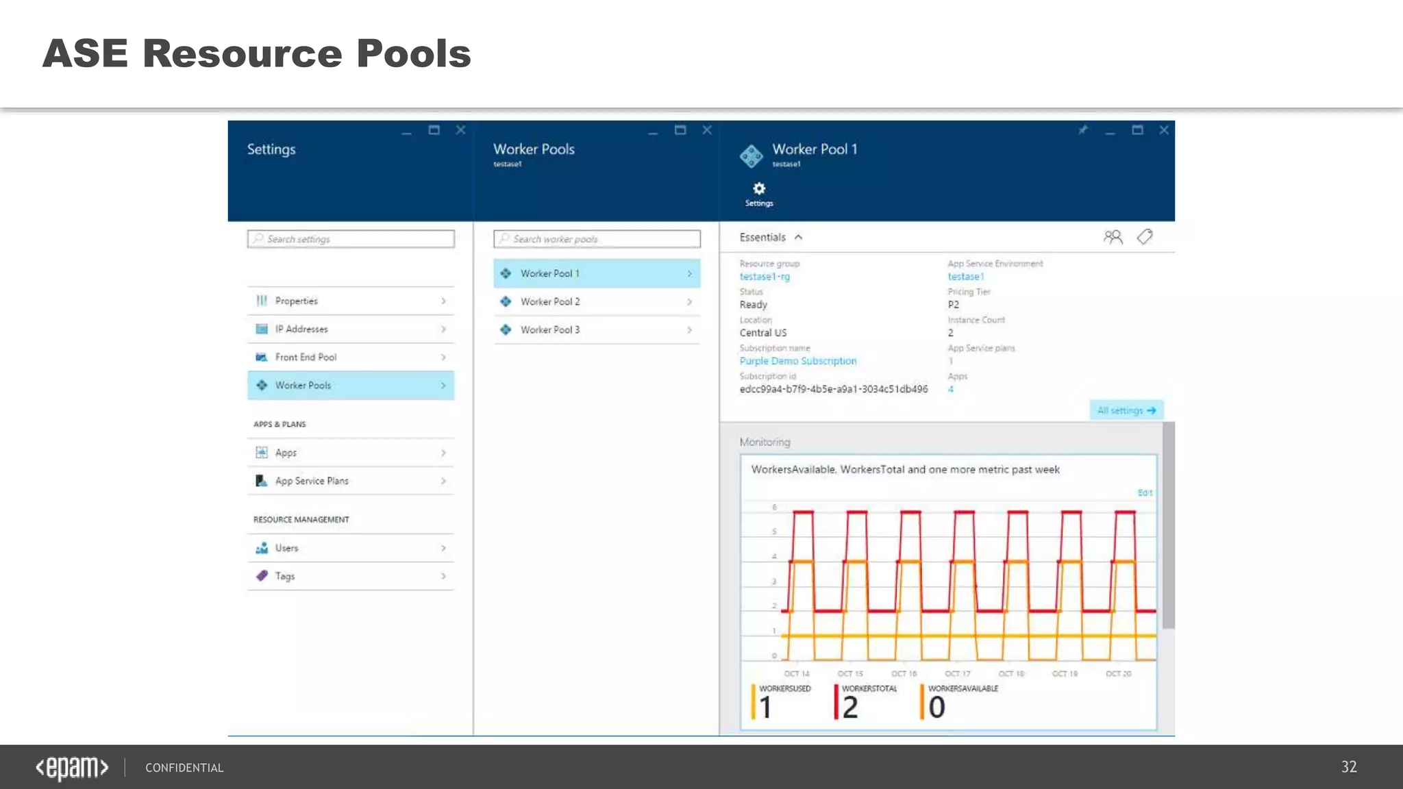Click search magnifier in Search worker pools box
The height and width of the screenshot is (789, 1403).
(x=505, y=238)
